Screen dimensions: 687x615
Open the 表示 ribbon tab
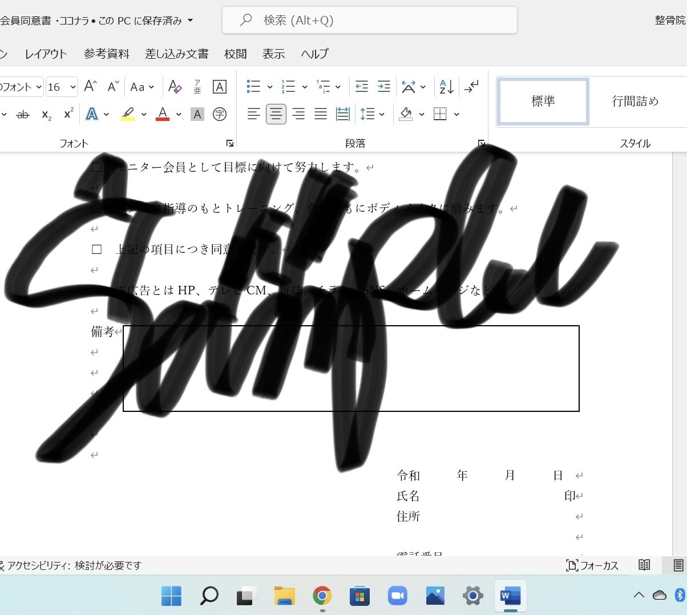274,54
